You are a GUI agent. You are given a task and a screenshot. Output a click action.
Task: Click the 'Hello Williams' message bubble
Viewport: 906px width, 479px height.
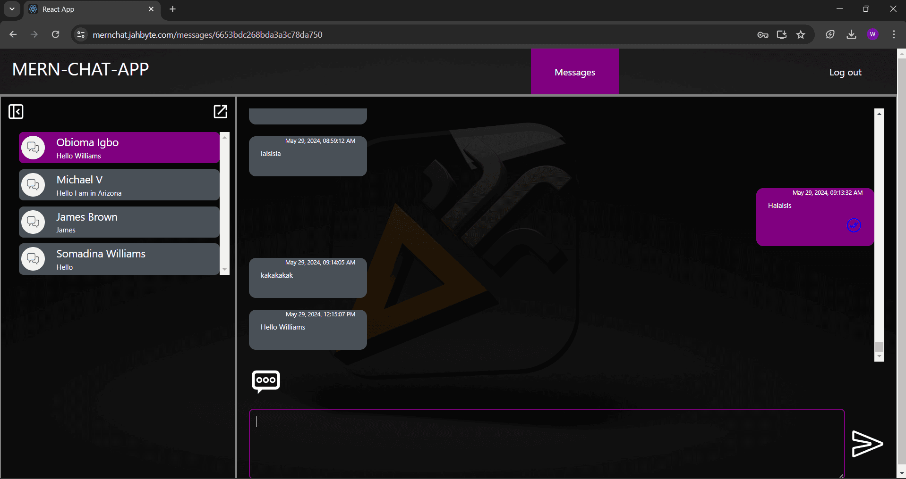(308, 330)
